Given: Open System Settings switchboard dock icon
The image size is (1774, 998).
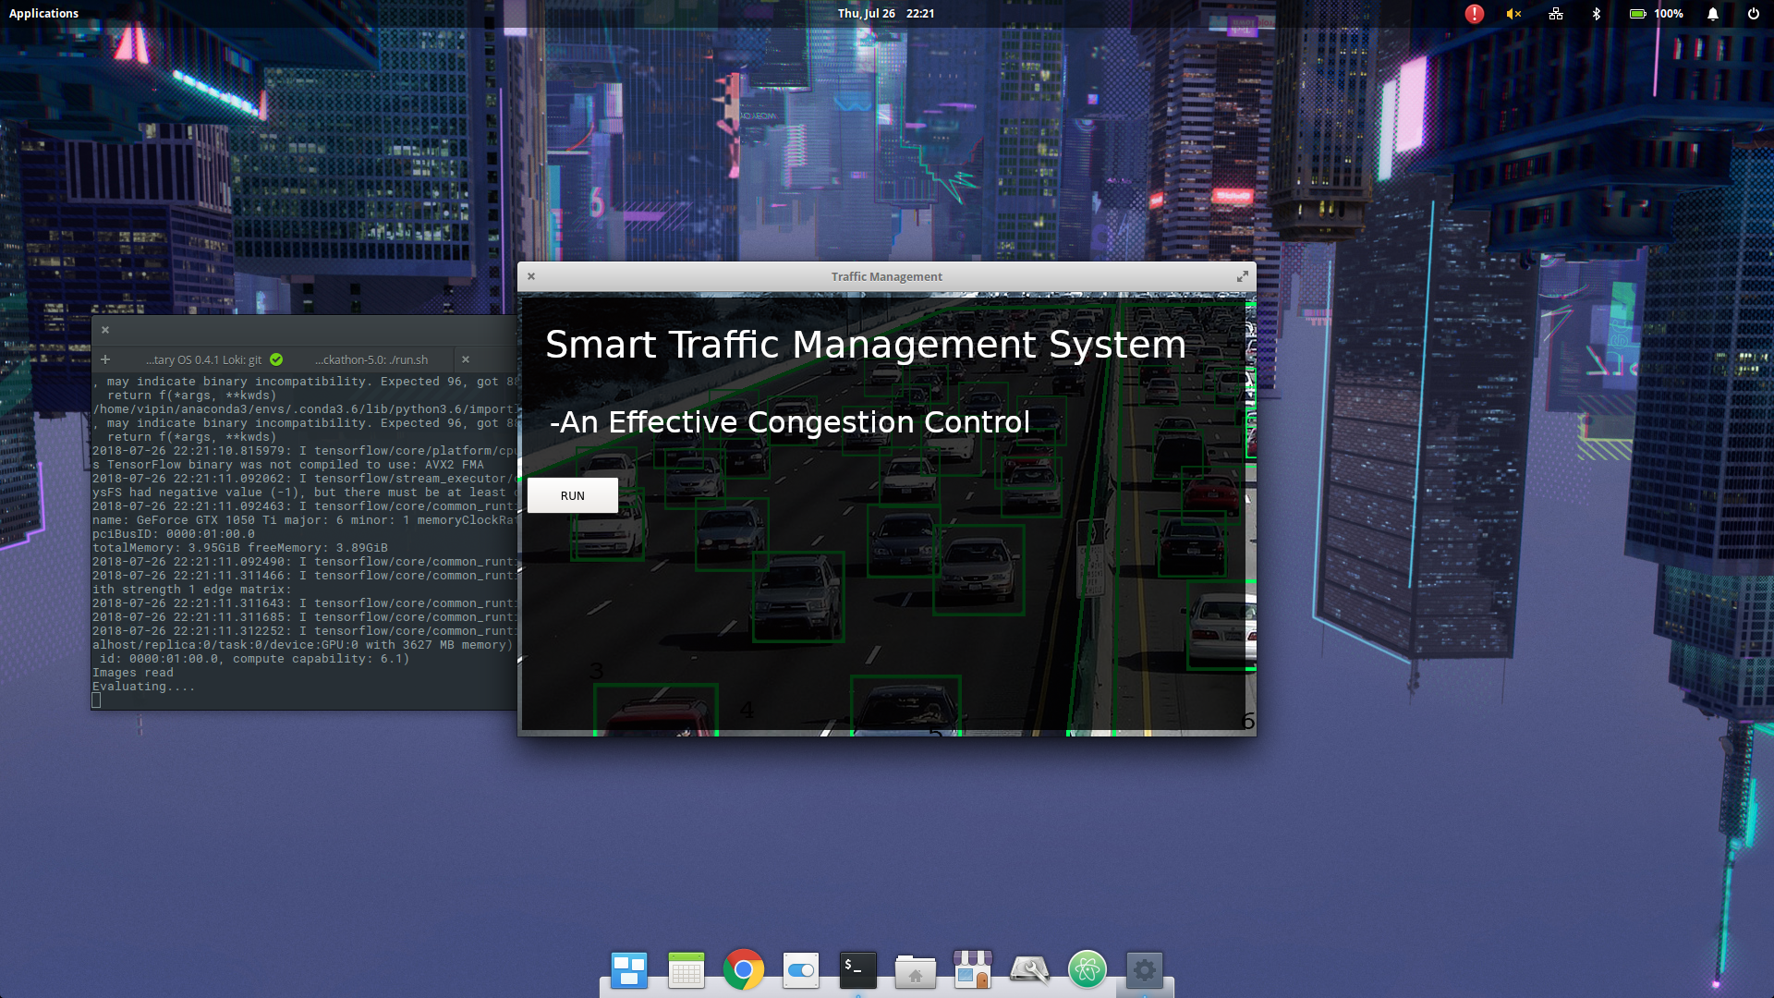Looking at the screenshot, I should pos(801,970).
